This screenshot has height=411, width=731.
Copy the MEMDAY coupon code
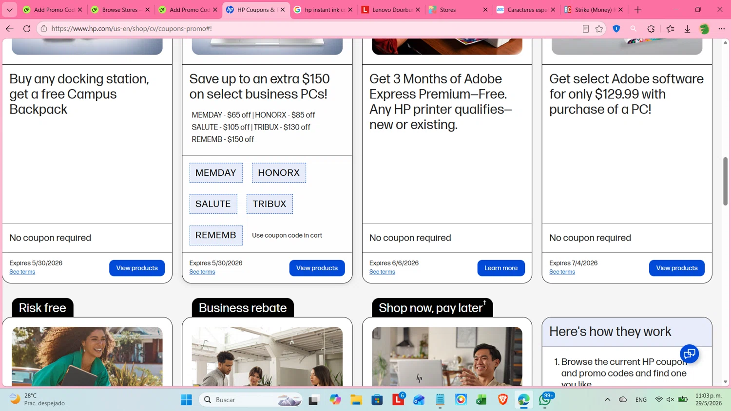[216, 173]
